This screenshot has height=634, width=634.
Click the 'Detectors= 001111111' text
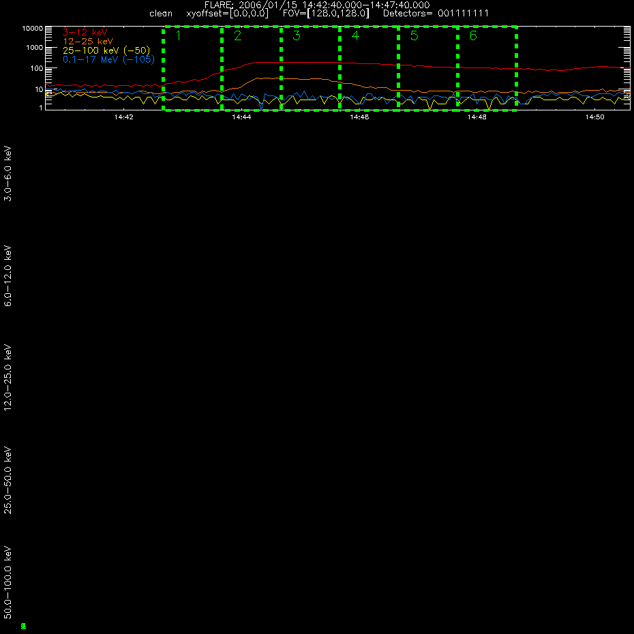click(x=436, y=14)
